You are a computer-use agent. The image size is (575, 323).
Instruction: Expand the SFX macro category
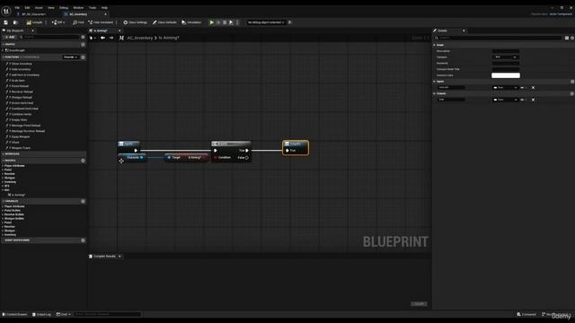(3, 186)
